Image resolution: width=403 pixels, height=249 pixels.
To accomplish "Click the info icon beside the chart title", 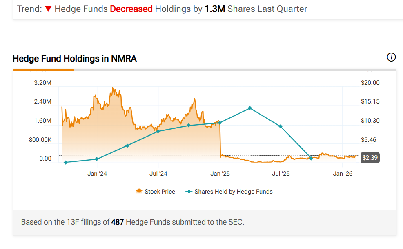I will click(391, 57).
